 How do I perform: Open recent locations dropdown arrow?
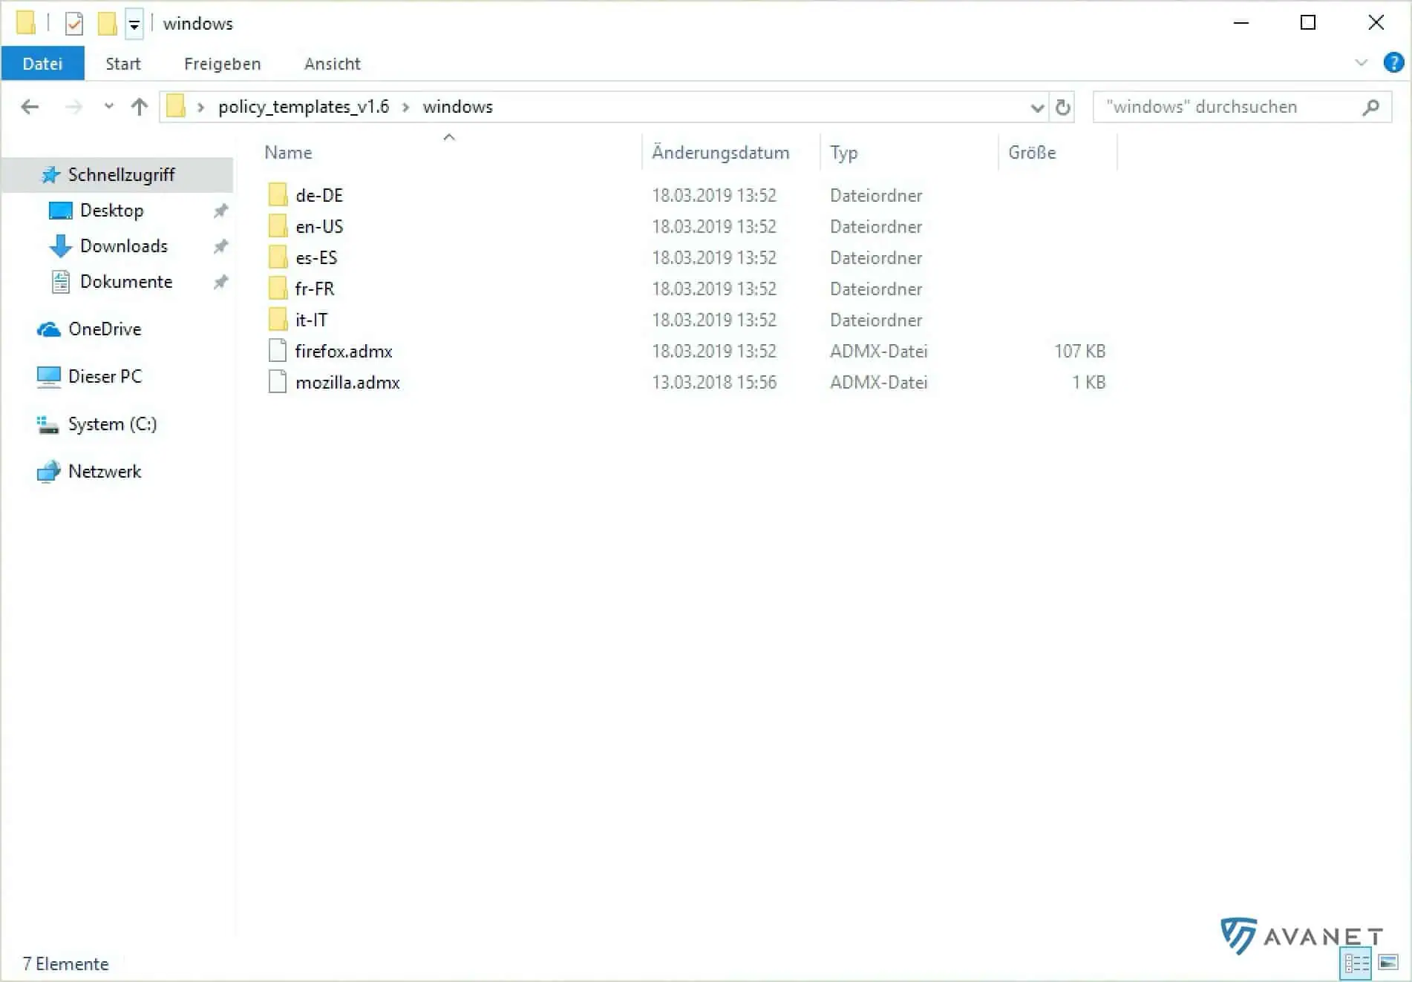[109, 107]
